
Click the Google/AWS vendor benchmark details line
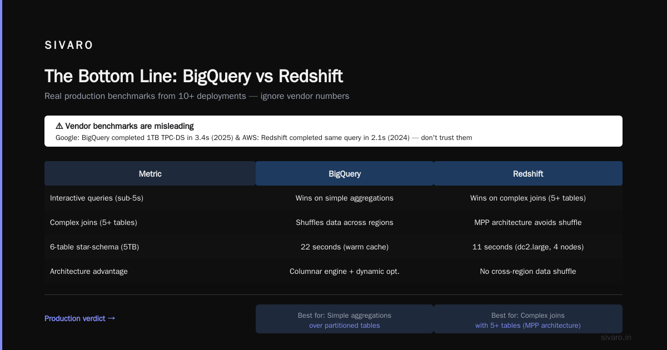263,138
